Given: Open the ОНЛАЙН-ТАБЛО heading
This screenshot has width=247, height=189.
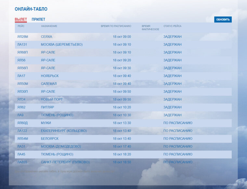Looking at the screenshot, I should click(x=31, y=9).
